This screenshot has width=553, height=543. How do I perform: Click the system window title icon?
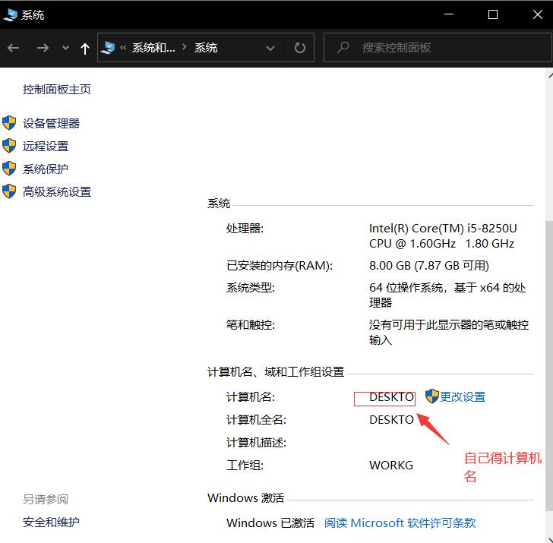(x=10, y=15)
